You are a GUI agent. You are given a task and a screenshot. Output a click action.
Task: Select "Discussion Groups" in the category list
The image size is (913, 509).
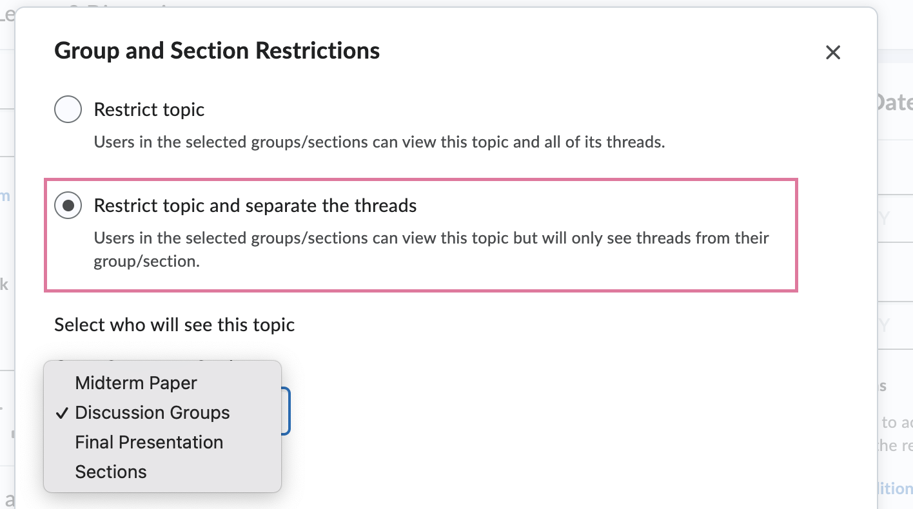click(152, 412)
